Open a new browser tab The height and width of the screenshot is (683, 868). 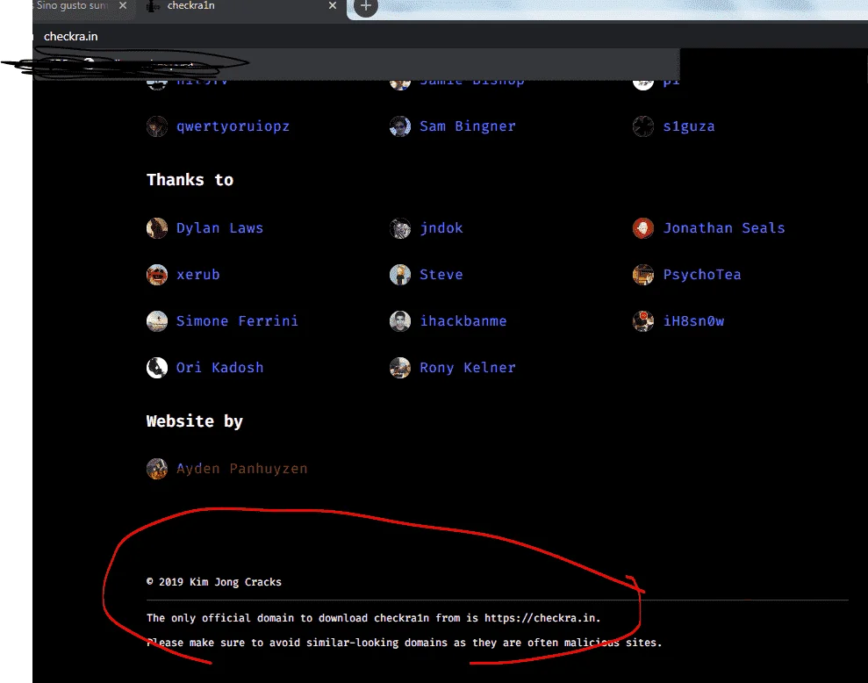[x=365, y=7]
